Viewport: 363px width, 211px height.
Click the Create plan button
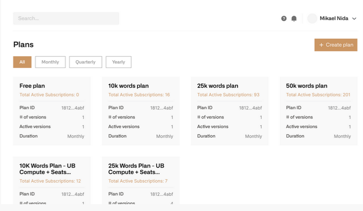tap(336, 45)
